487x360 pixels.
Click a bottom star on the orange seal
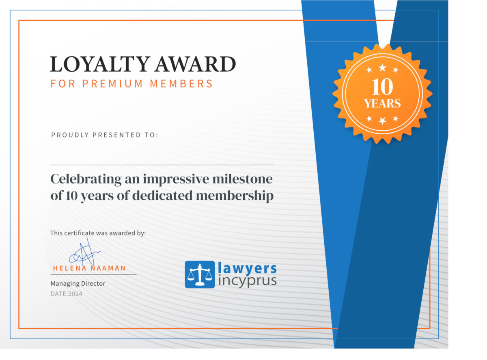383,120
